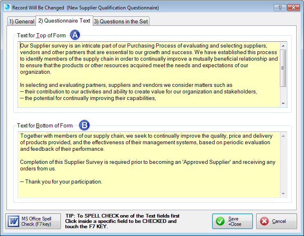Click inside the Text for Top of Form field
Image resolution: width=304 pixels, height=236 pixels.
click(149, 74)
